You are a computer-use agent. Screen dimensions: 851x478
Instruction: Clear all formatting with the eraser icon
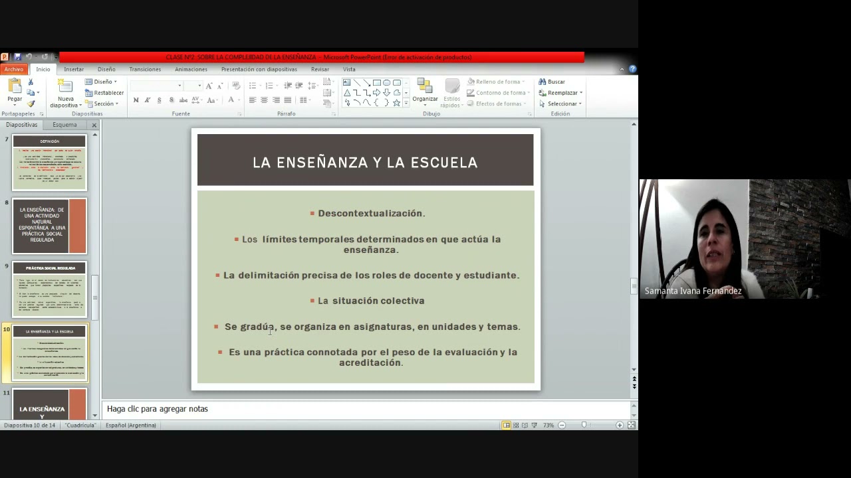pos(237,86)
